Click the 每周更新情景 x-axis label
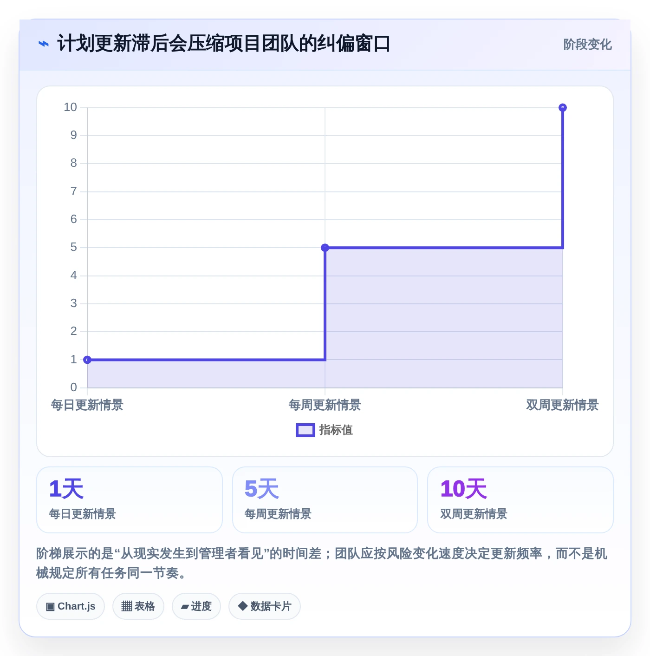 click(x=325, y=405)
